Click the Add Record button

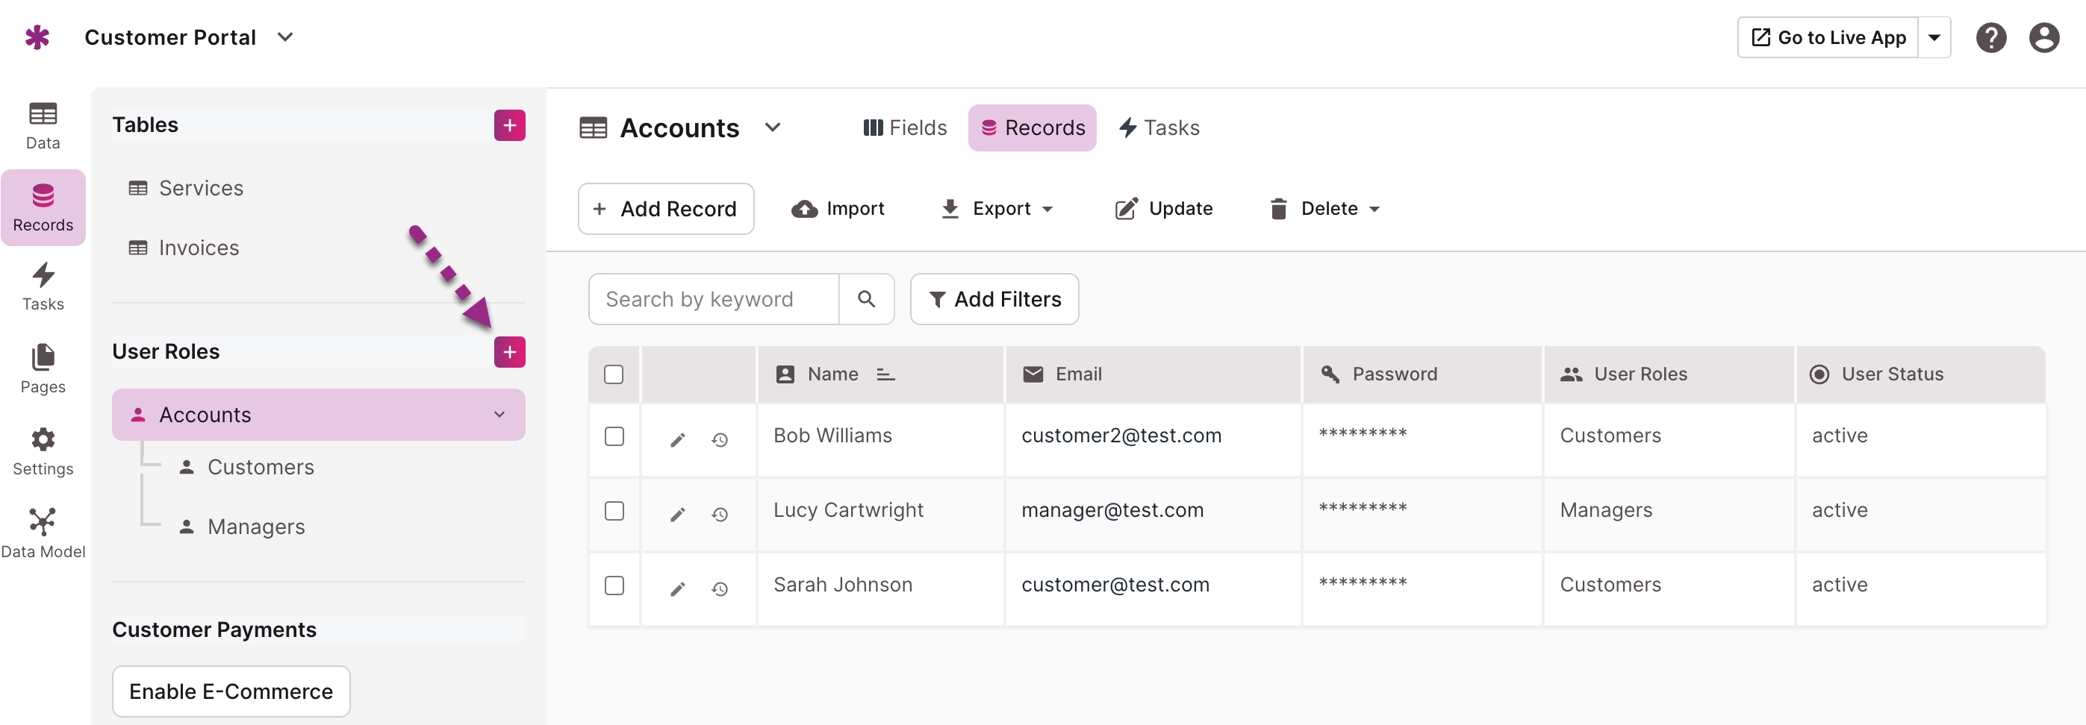666,209
